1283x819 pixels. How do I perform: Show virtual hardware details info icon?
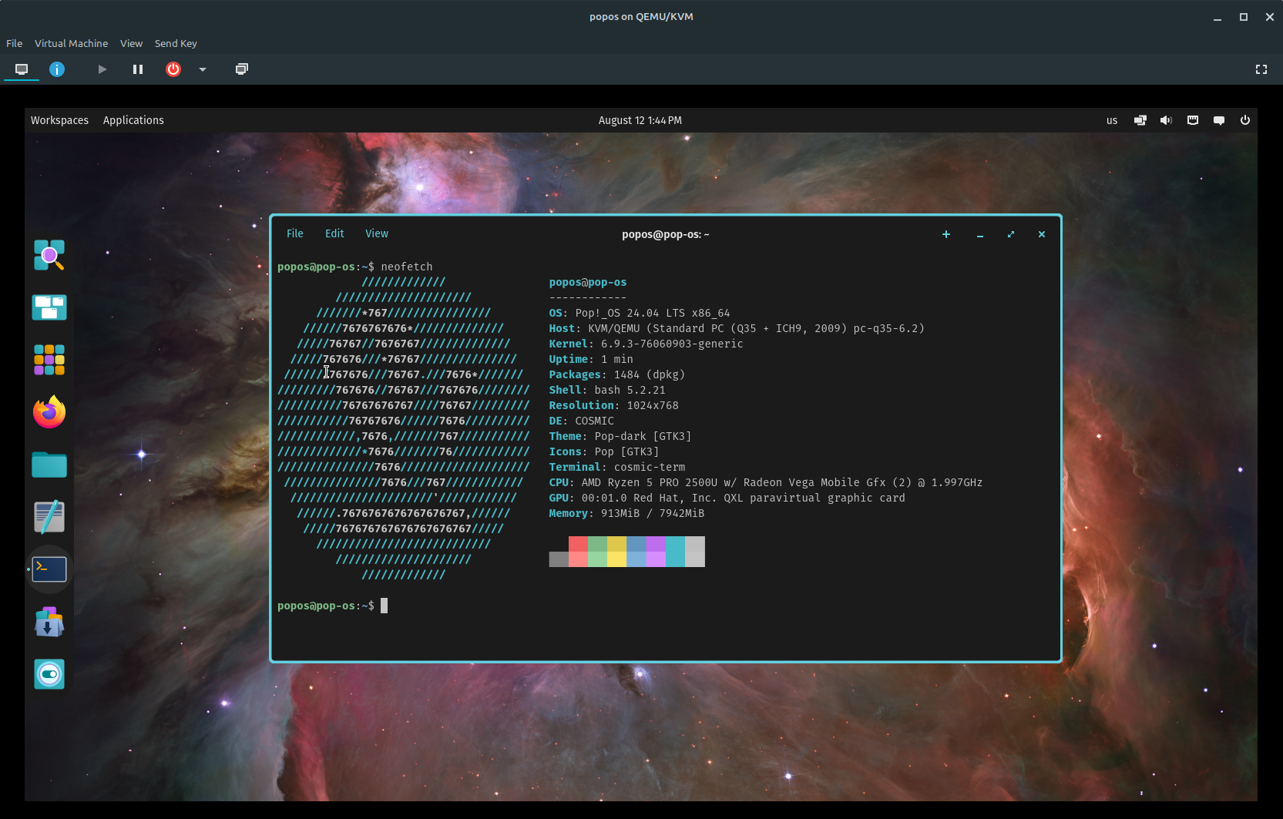(57, 69)
